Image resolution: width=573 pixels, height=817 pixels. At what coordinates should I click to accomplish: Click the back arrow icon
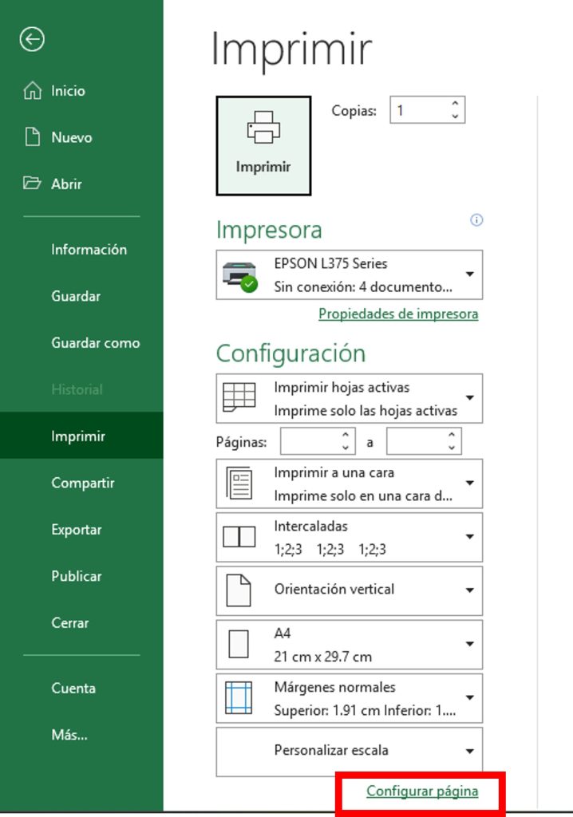(32, 40)
